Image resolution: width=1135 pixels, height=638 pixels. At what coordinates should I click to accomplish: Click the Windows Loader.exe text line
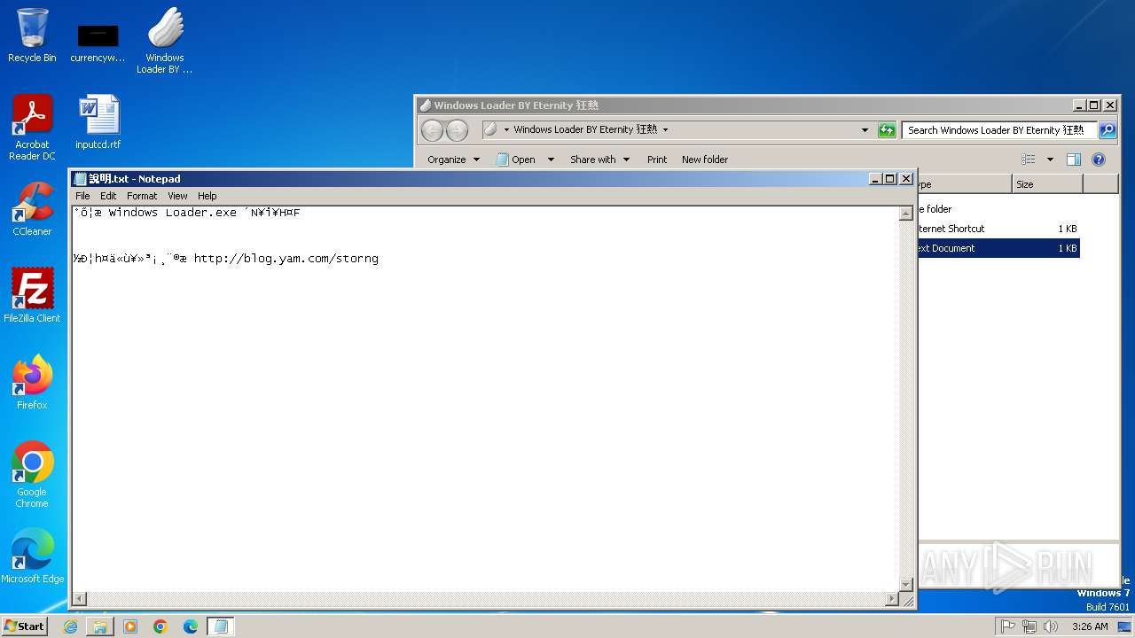(186, 213)
